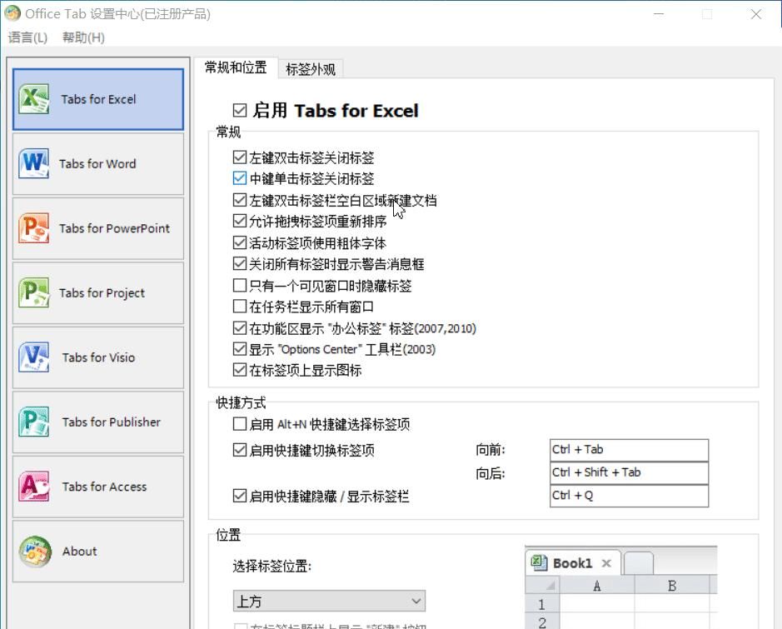Enable Alt+N 快捷键选择标签项 checkbox
The image size is (782, 629).
[240, 424]
